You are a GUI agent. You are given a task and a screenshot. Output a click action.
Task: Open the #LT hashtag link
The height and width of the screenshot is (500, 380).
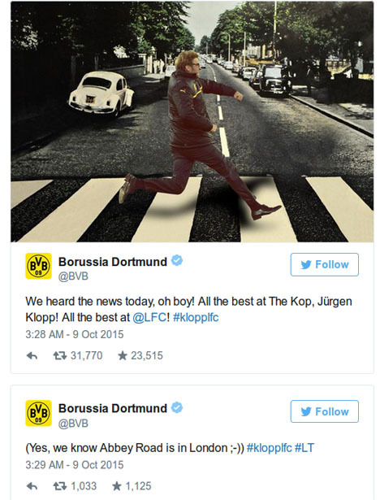[x=304, y=448]
